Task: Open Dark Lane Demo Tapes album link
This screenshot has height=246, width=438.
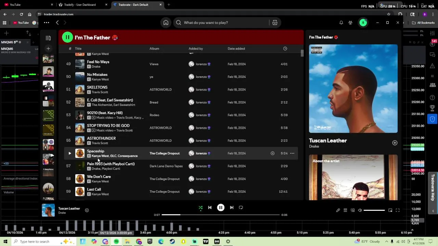Action: (x=166, y=166)
